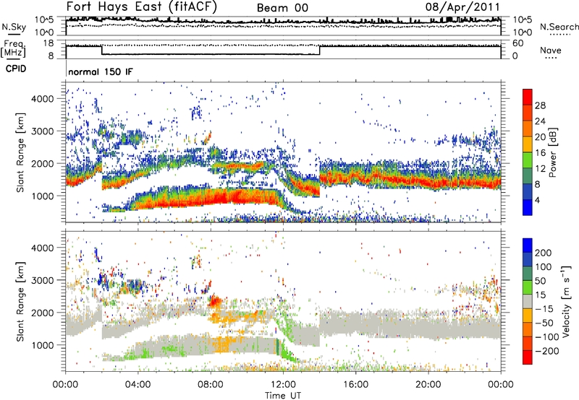Click the 'Nave' legend label
Image resolution: width=579 pixels, height=400 pixels.
pos(551,51)
